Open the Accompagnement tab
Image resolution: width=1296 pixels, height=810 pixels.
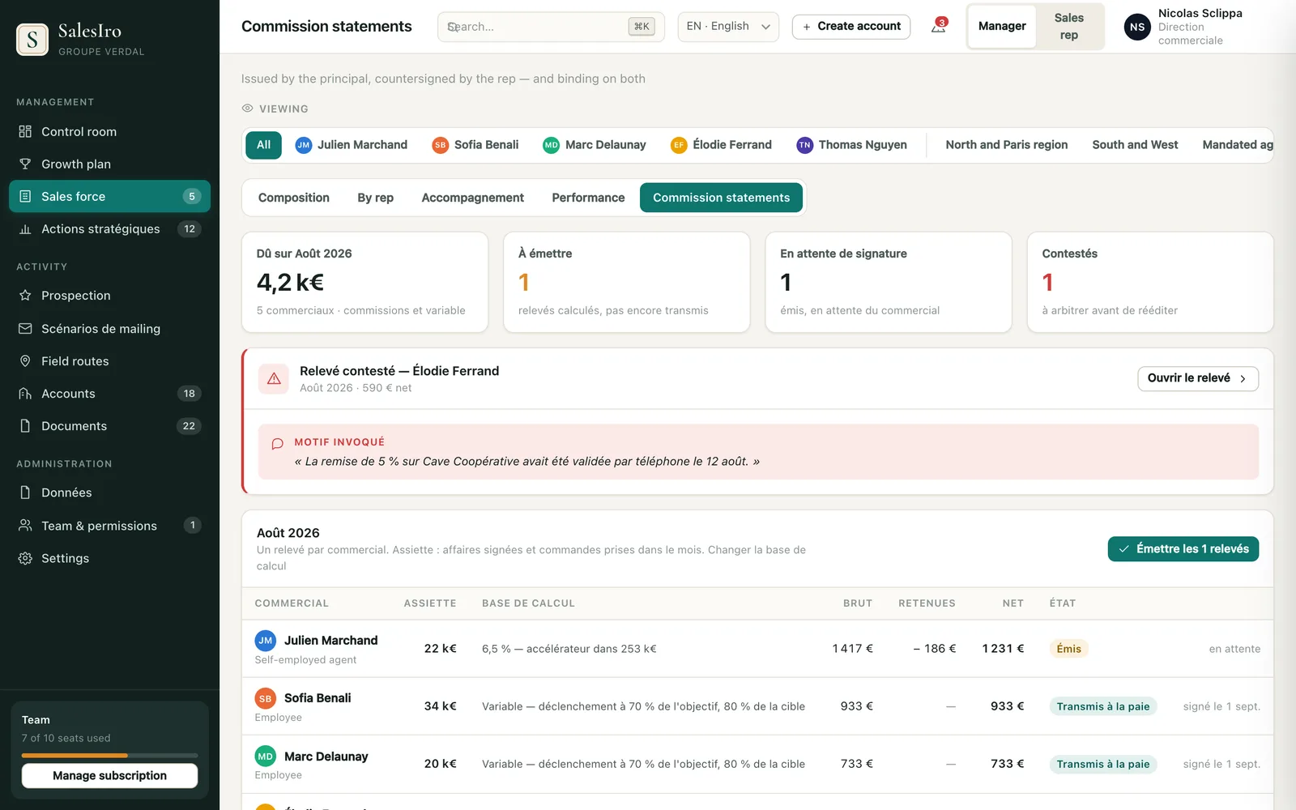[473, 198]
